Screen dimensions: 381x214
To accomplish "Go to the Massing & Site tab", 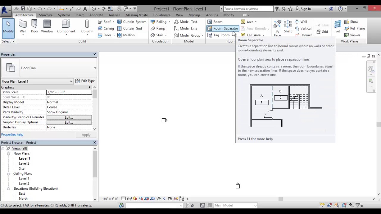I will [137, 15].
